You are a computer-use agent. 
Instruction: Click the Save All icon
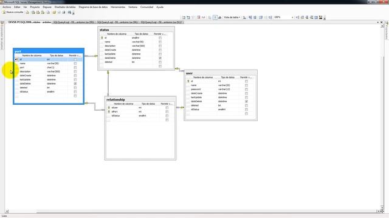pyautogui.click(x=63, y=12)
